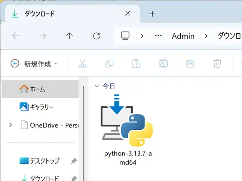Click the 今日 group header text

109,86
